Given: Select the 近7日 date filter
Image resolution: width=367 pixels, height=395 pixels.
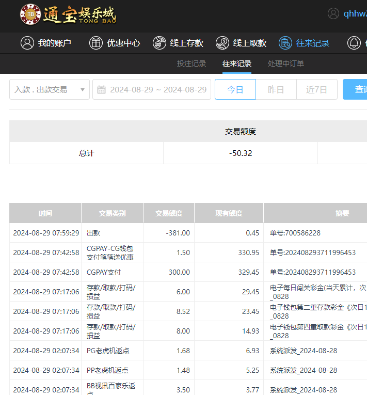Looking at the screenshot, I should pos(316,89).
